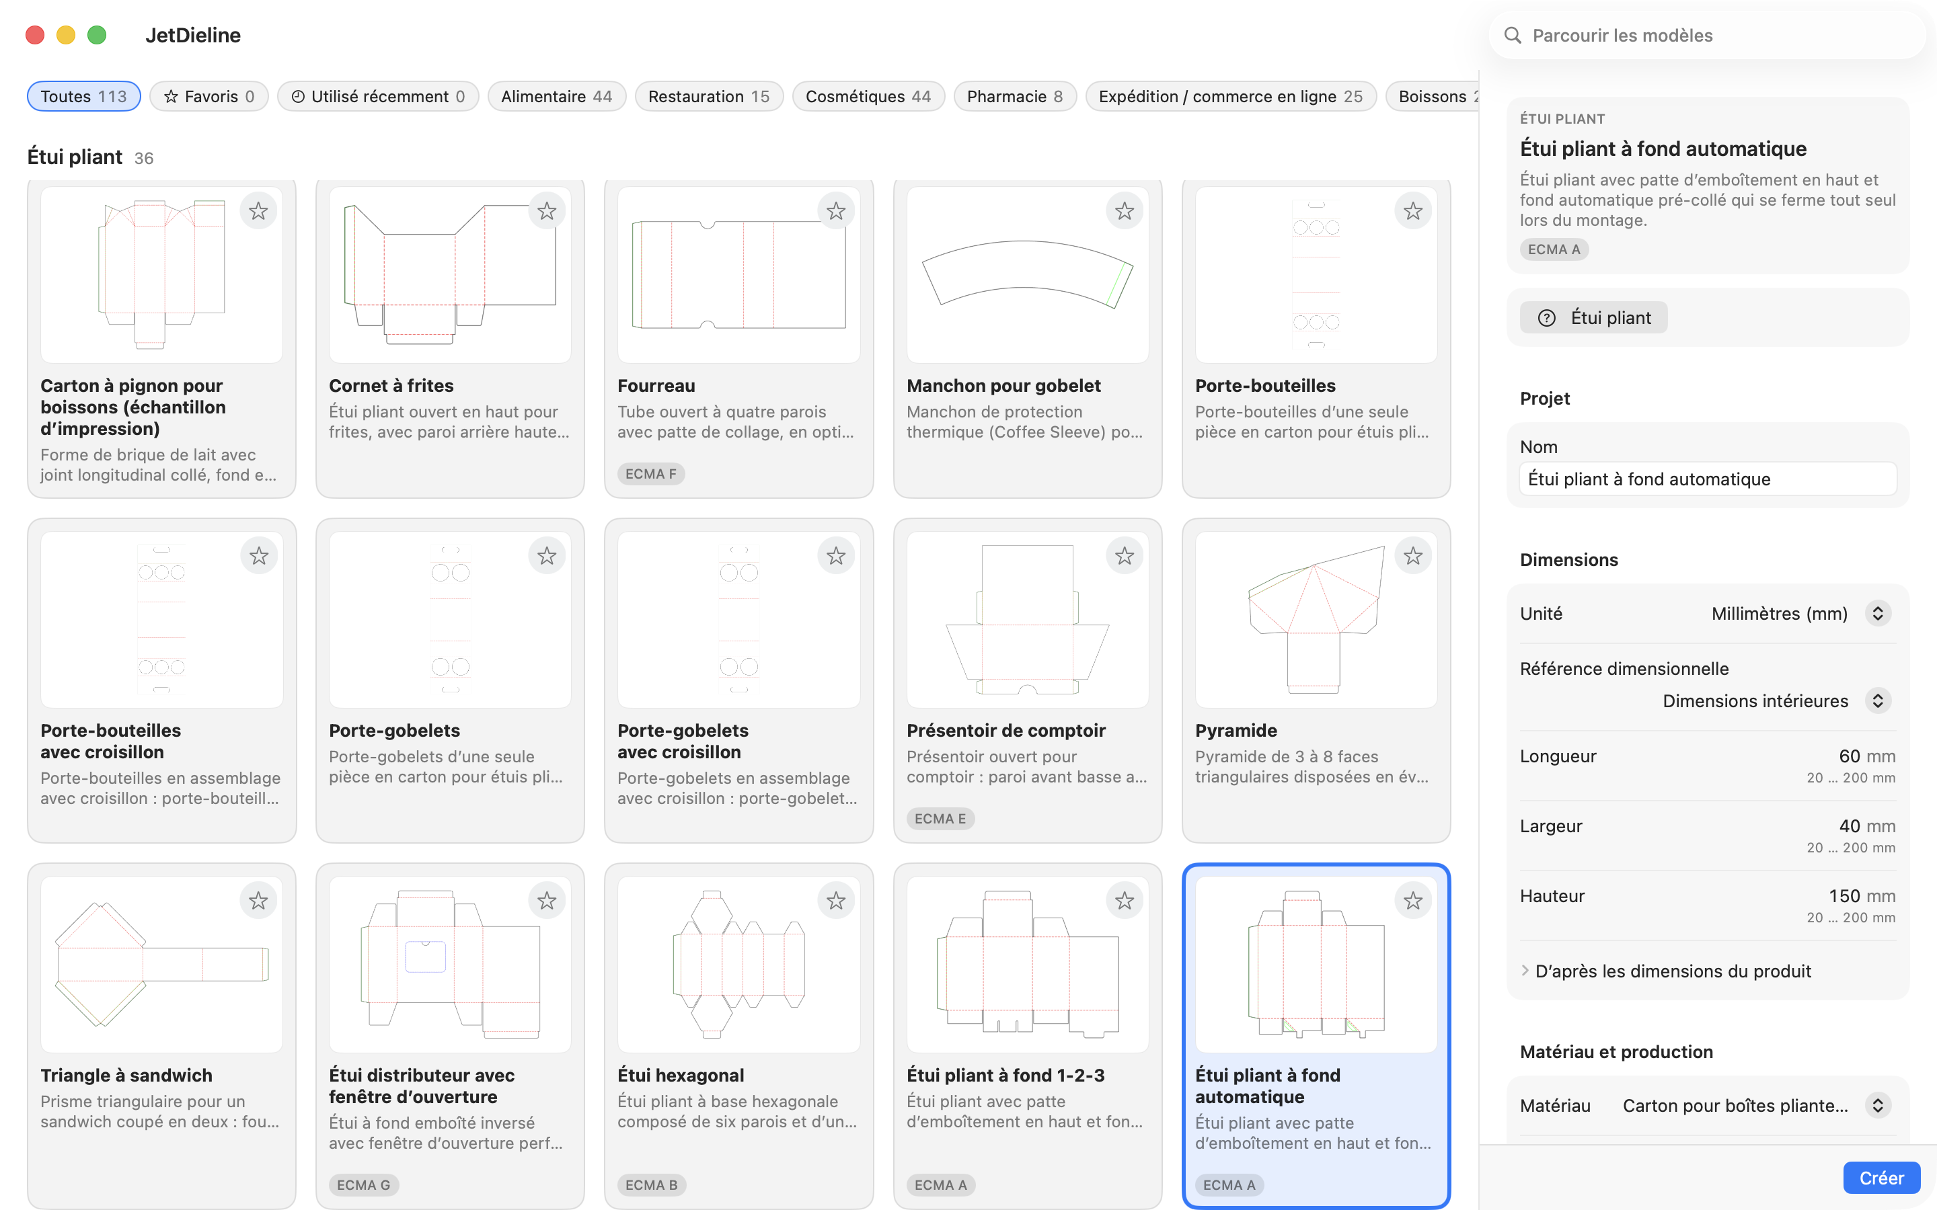Click the search magnifier icon
The height and width of the screenshot is (1210, 1937).
pyautogui.click(x=1512, y=35)
